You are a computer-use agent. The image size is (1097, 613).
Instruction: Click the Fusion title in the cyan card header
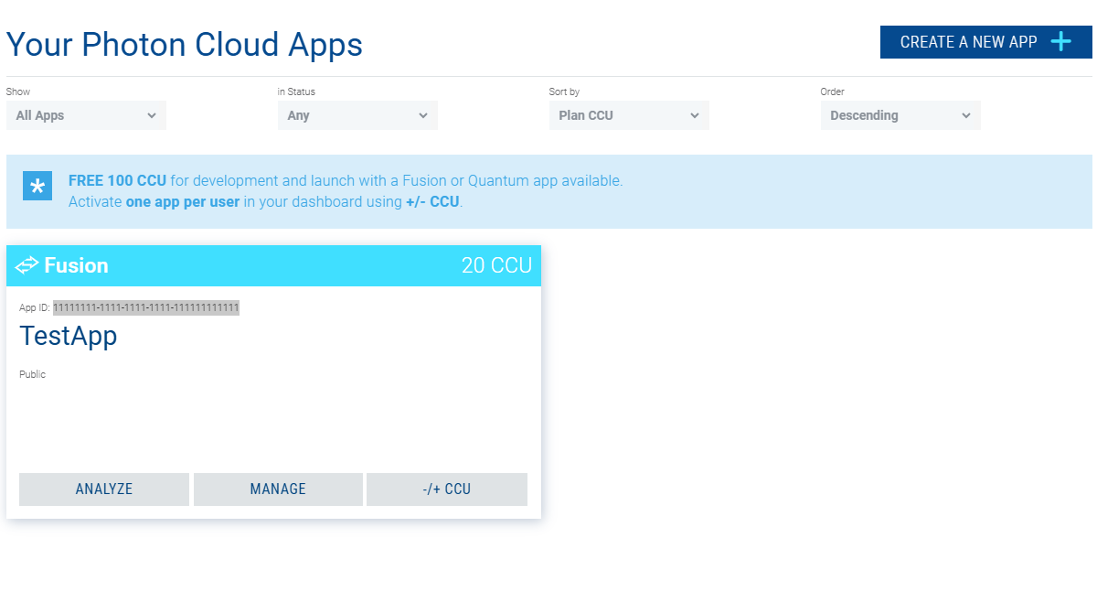78,265
